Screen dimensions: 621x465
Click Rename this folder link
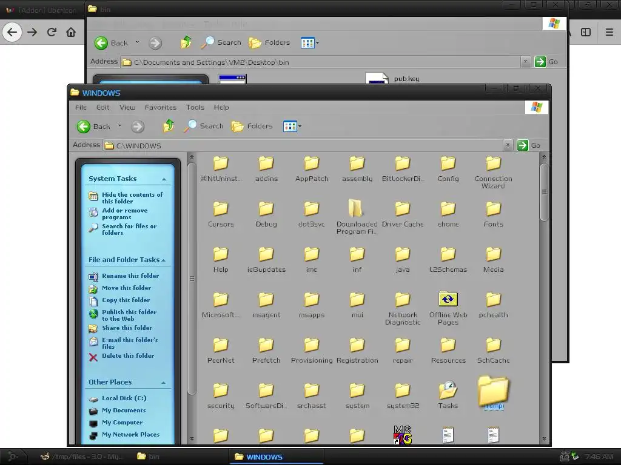[124, 276]
